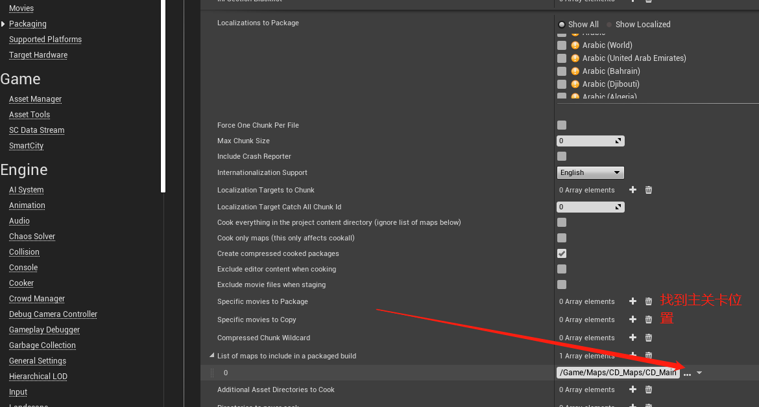Grab drag handle of map element 0
Image resolution: width=759 pixels, height=407 pixels.
point(212,373)
